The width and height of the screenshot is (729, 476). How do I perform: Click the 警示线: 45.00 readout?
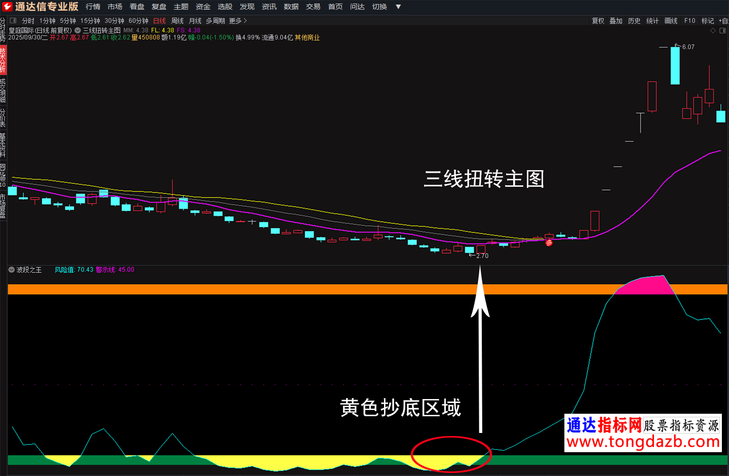(x=115, y=270)
